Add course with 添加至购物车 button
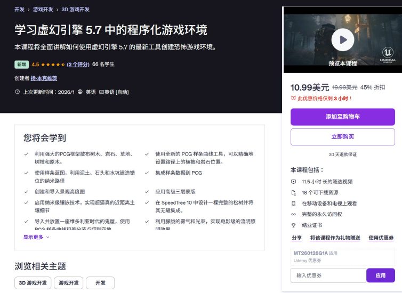The width and height of the screenshot is (402, 293). pyautogui.click(x=342, y=117)
